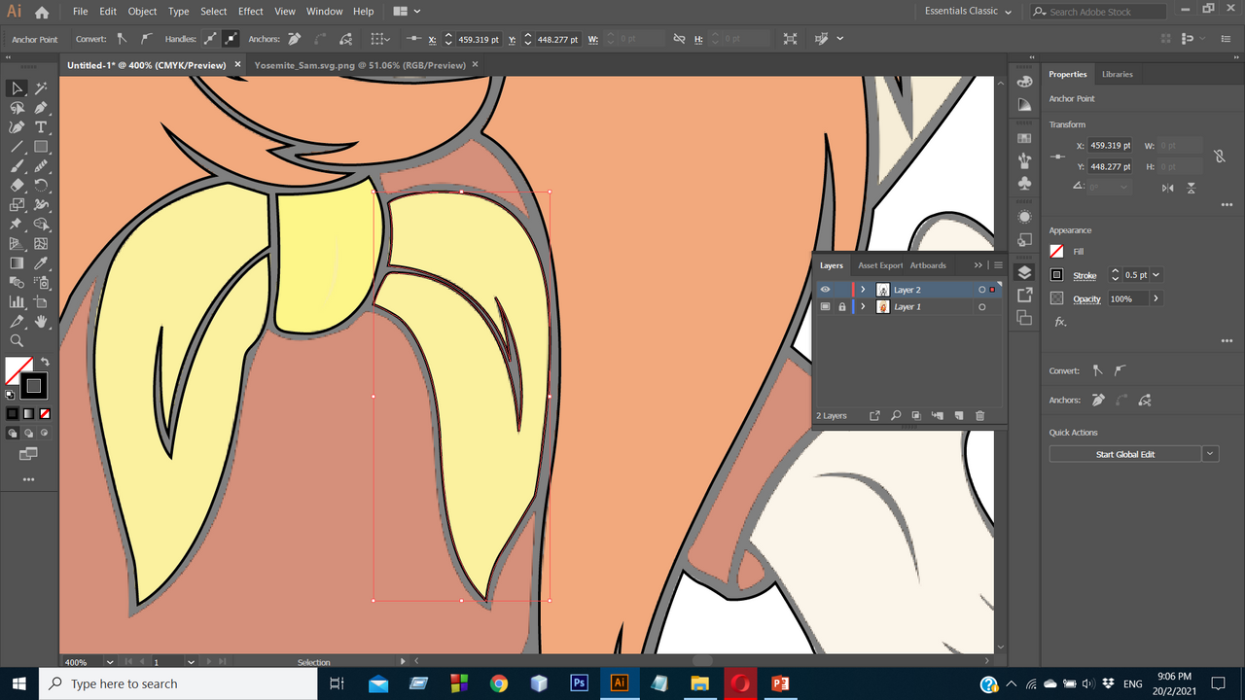Open the Window menu
Image resolution: width=1245 pixels, height=700 pixels.
324,12
